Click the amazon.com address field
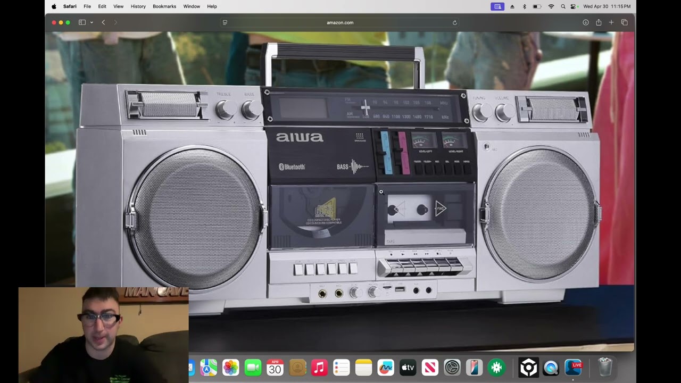The image size is (681, 383). (339, 22)
